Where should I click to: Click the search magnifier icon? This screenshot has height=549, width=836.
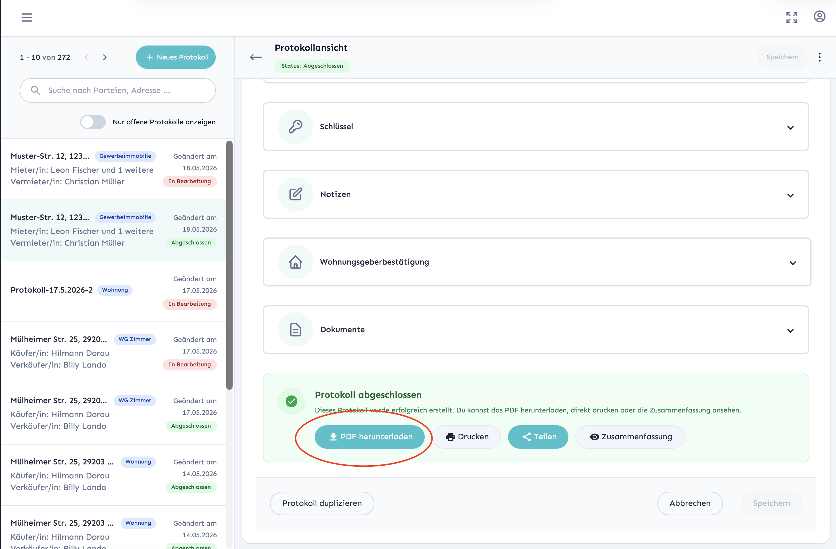click(x=35, y=90)
